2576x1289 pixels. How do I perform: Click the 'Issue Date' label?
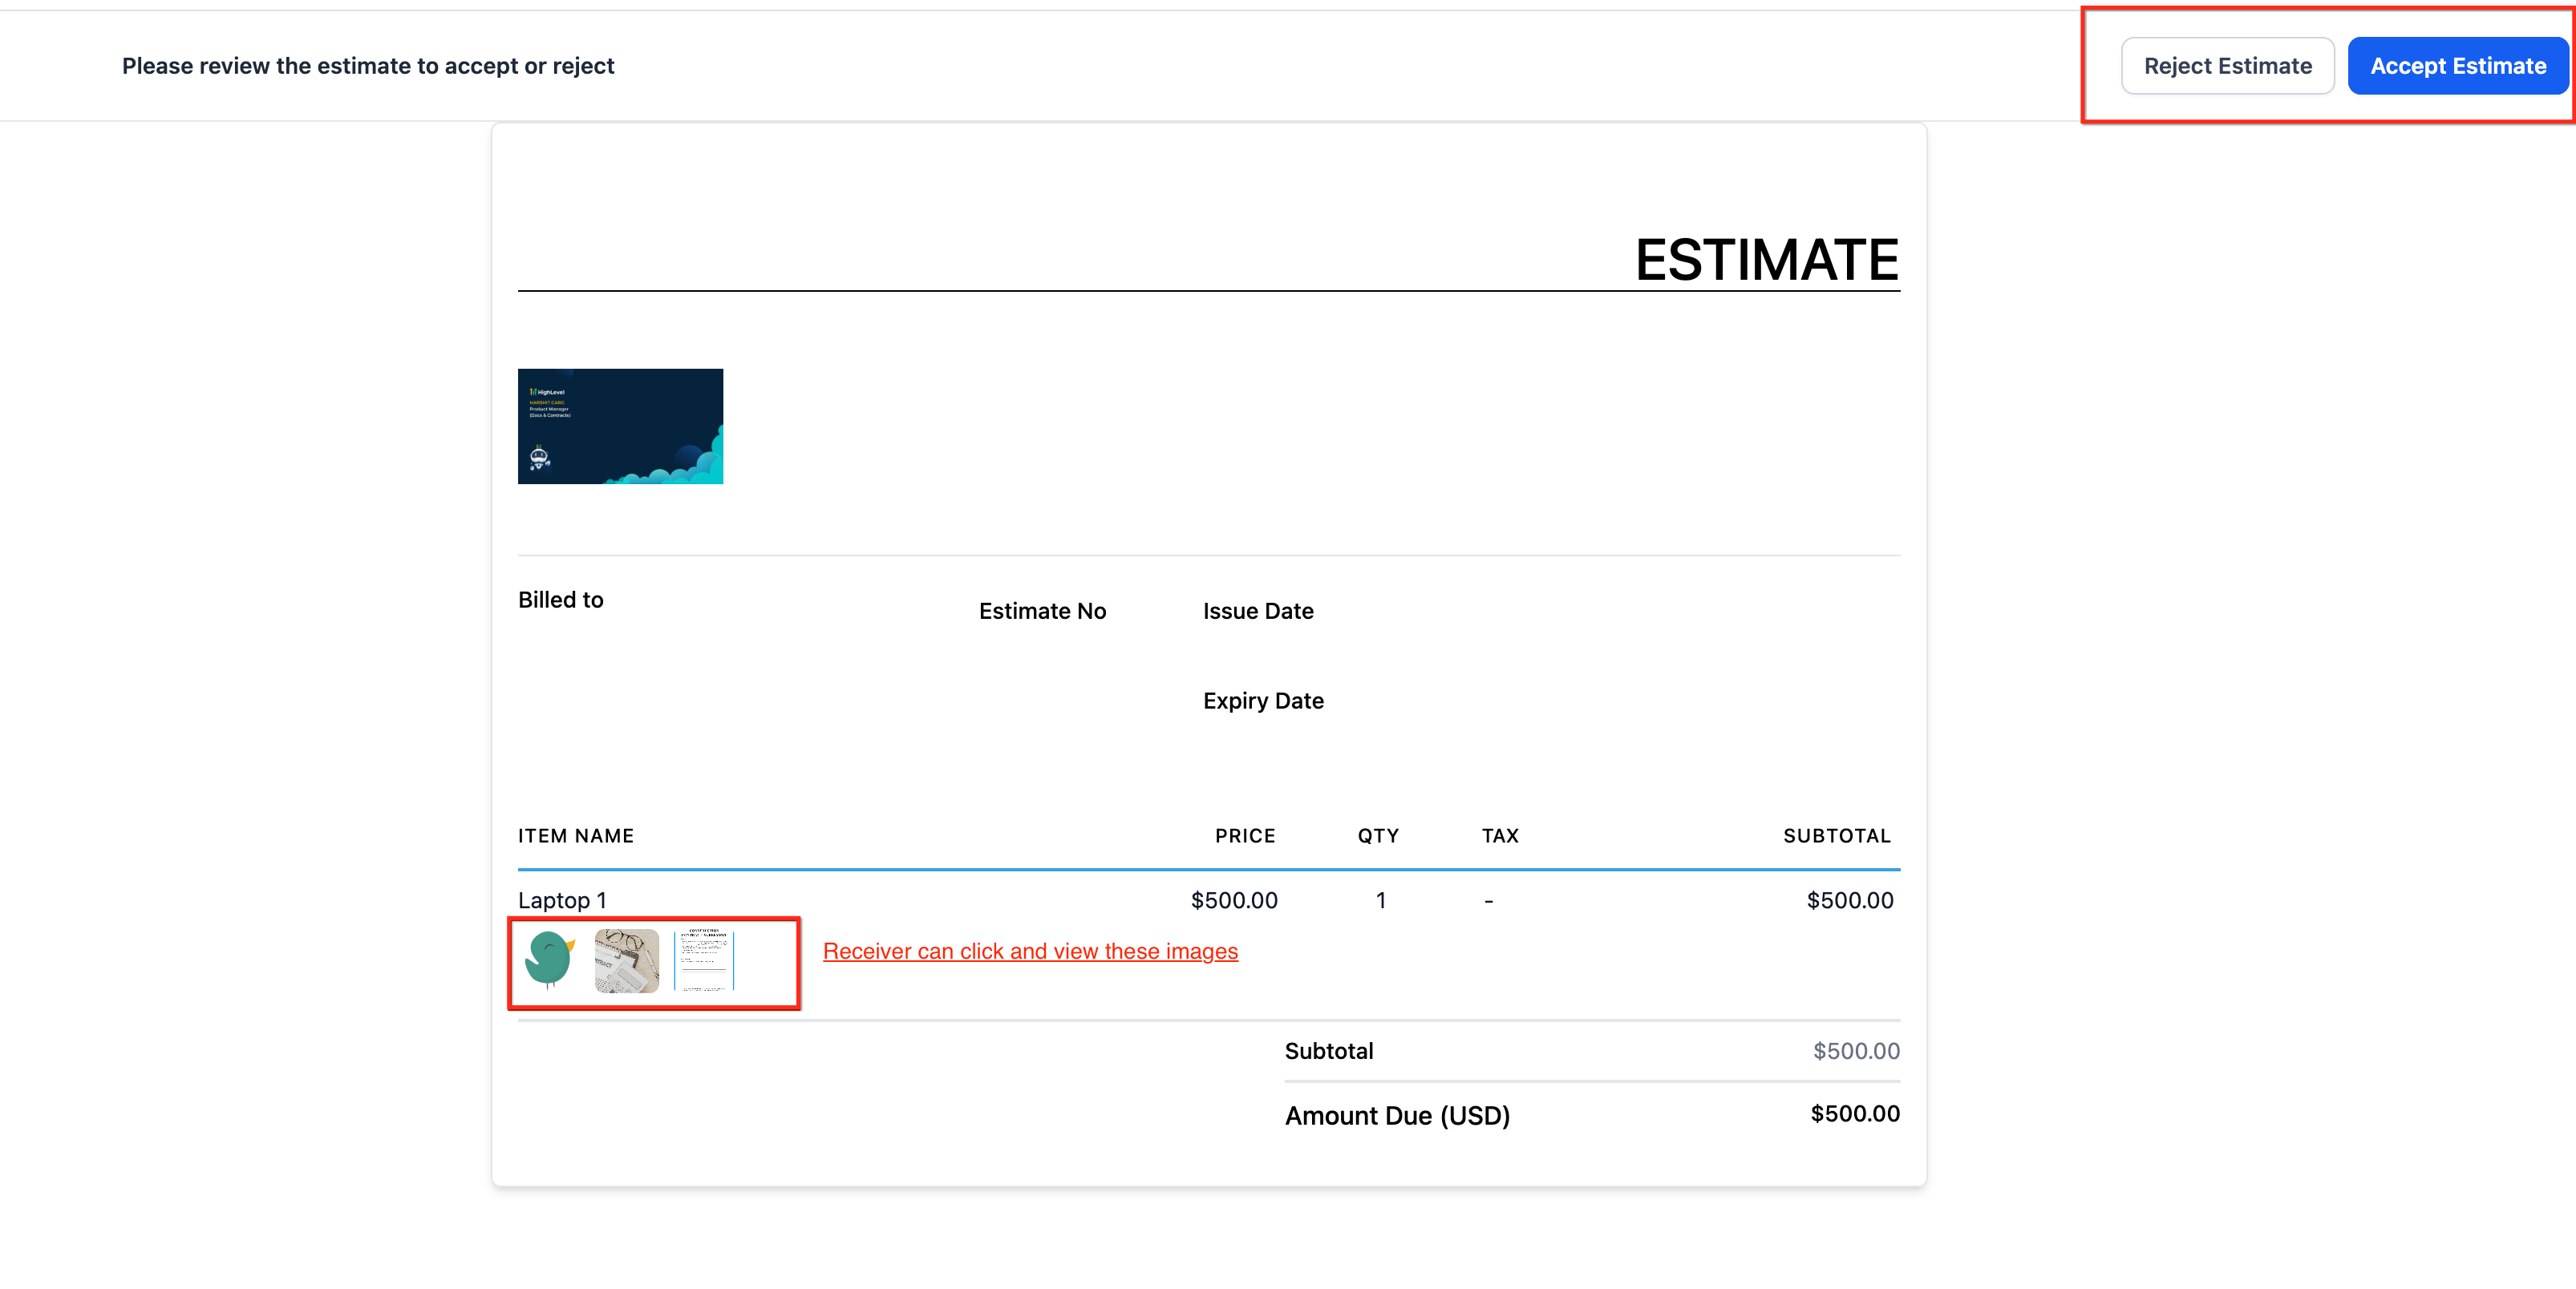(1258, 611)
